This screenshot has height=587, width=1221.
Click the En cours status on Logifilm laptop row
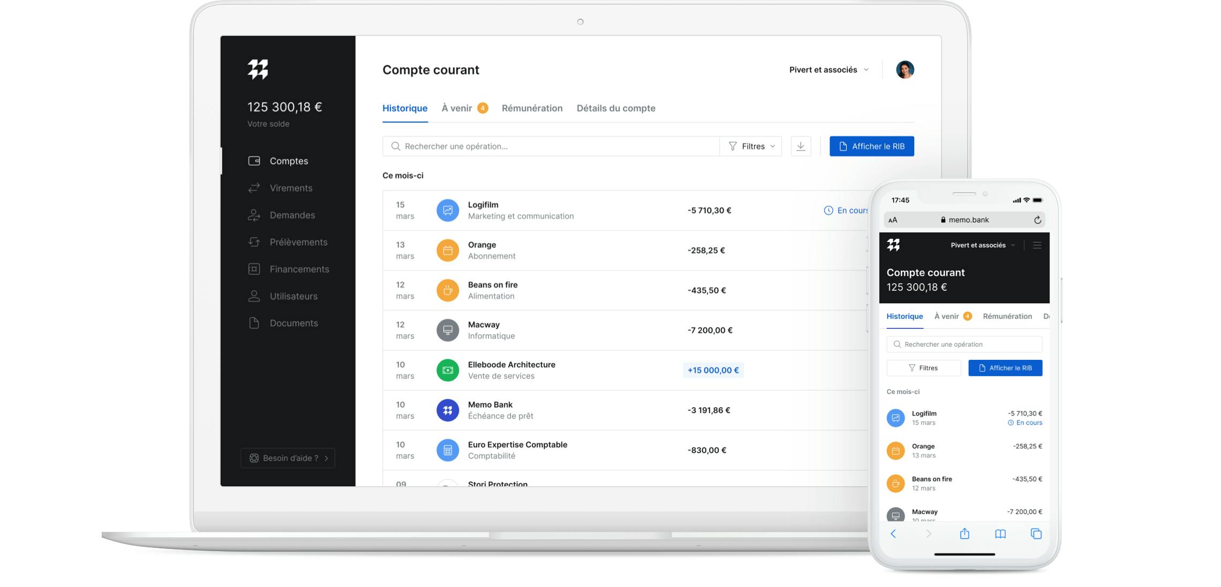tap(846, 210)
